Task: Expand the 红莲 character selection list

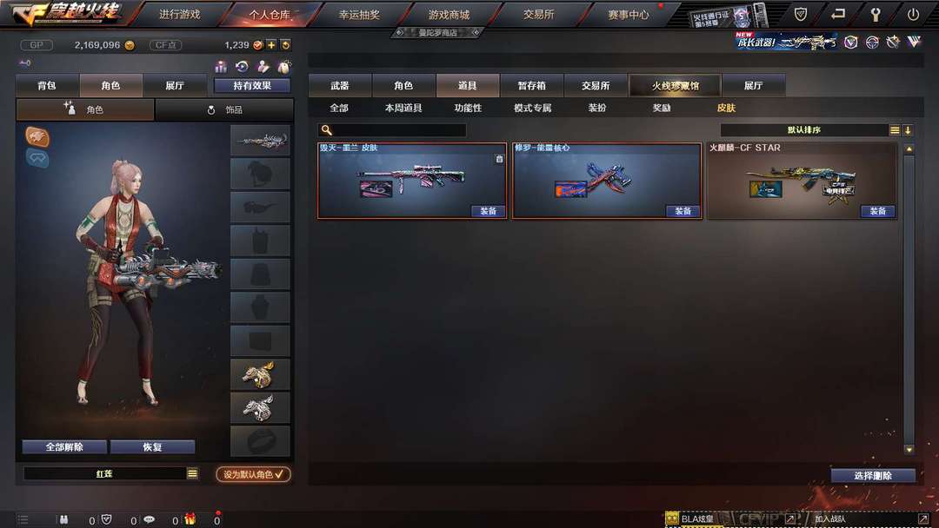Action: pos(192,473)
